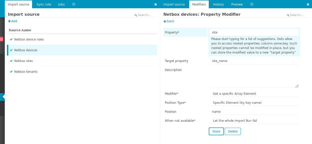This screenshot has height=144, width=312.
Task: Click the When not available* label
Action: pos(180,121)
